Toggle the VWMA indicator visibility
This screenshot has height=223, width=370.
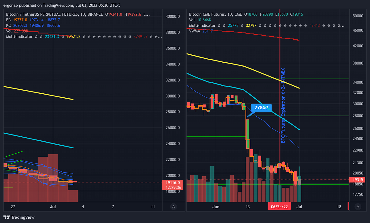tap(194, 31)
